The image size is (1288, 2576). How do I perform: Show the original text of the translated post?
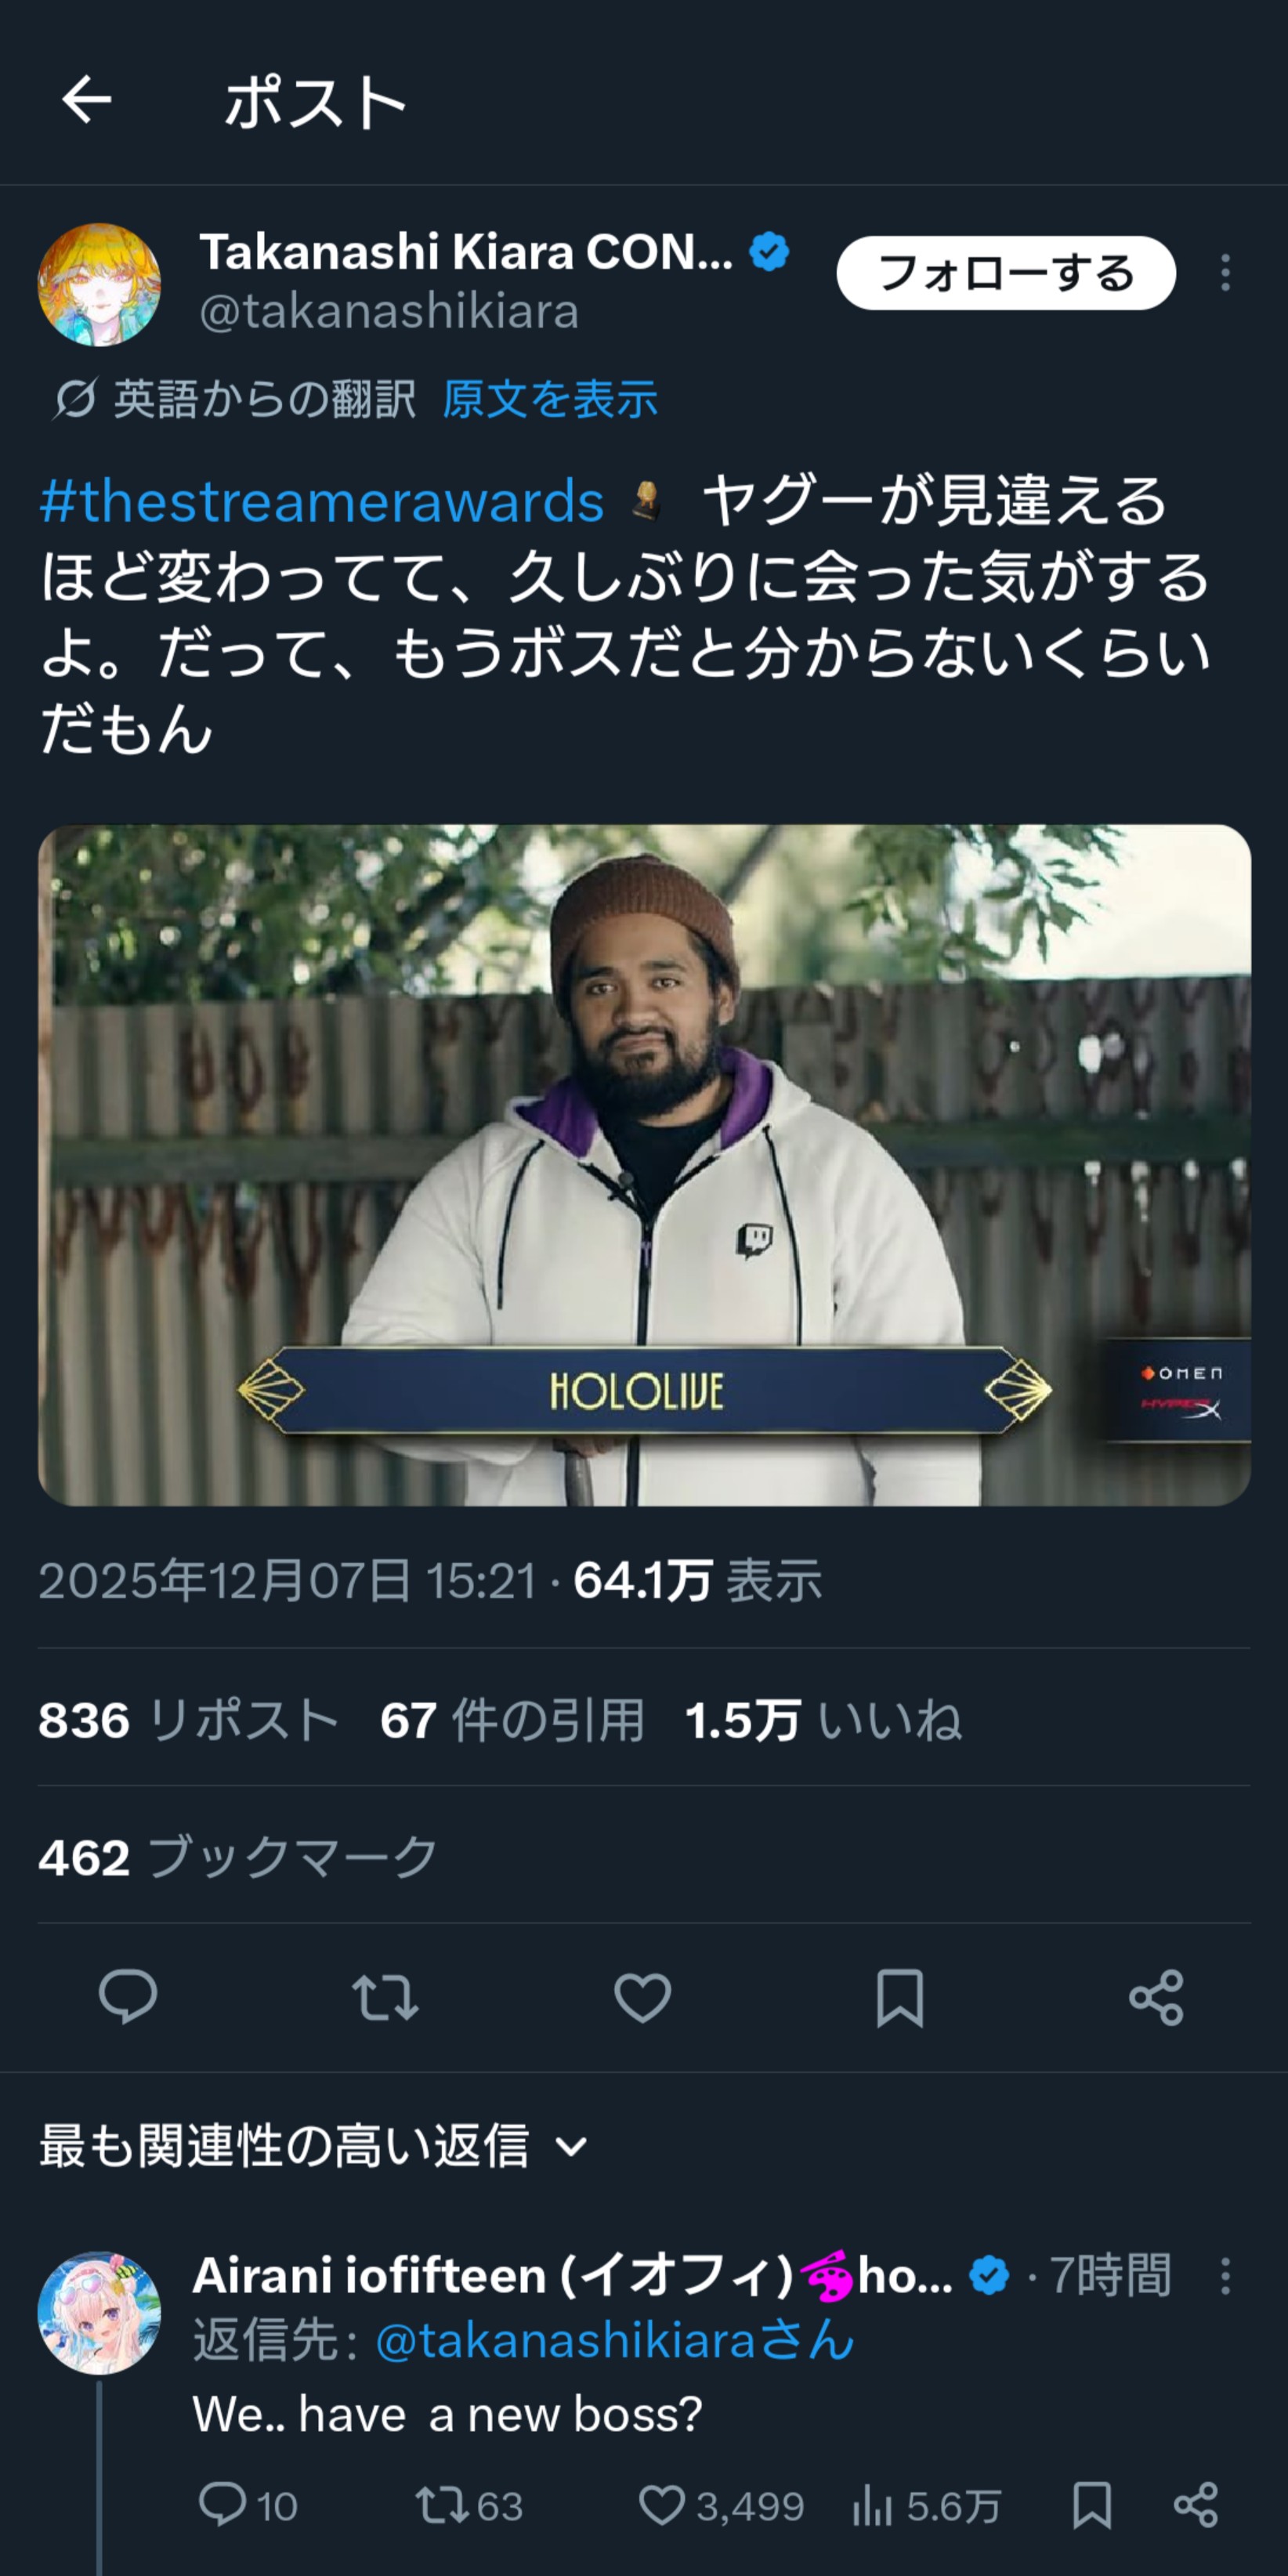pyautogui.click(x=550, y=399)
